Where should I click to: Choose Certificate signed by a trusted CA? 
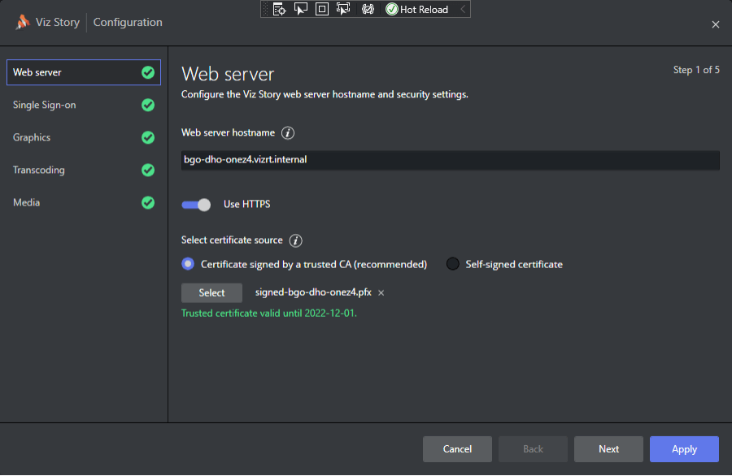click(188, 263)
